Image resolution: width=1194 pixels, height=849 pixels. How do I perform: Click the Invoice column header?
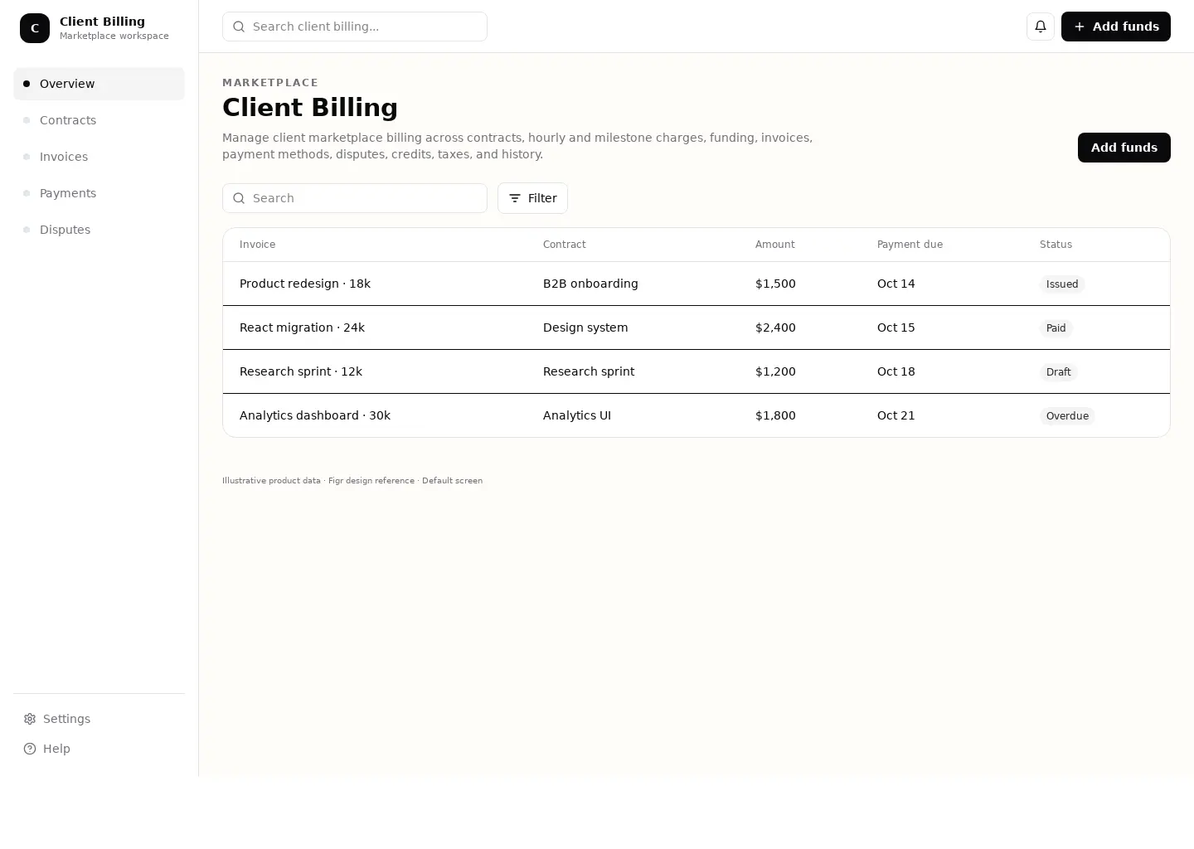click(257, 245)
